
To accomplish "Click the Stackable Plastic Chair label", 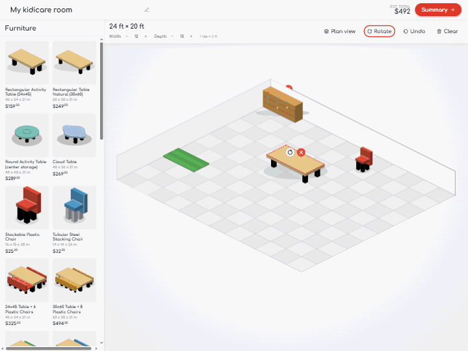I will tap(22, 237).
